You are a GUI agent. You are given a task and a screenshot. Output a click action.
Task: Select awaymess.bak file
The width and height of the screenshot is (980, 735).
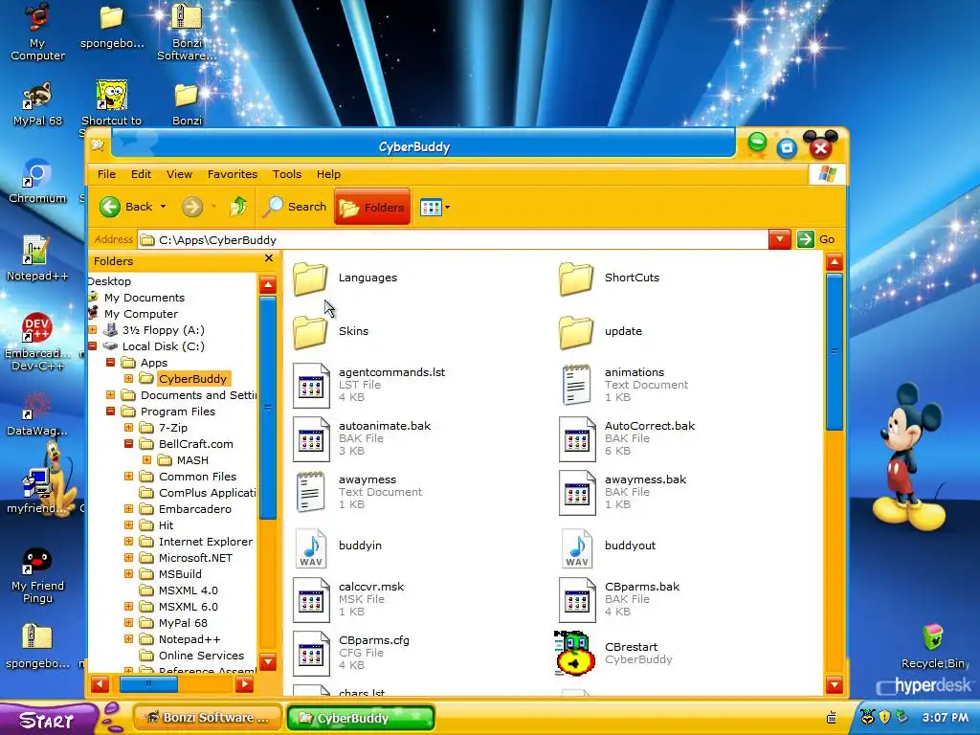coord(622,492)
